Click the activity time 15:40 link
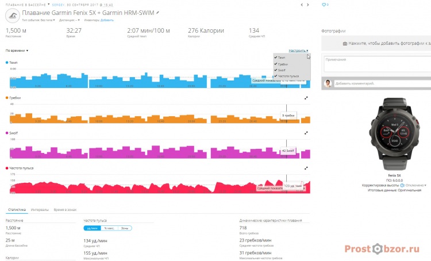The width and height of the screenshot is (431, 261). click(108, 5)
